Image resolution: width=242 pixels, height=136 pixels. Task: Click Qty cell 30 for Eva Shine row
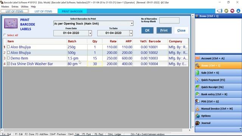tap(95, 64)
